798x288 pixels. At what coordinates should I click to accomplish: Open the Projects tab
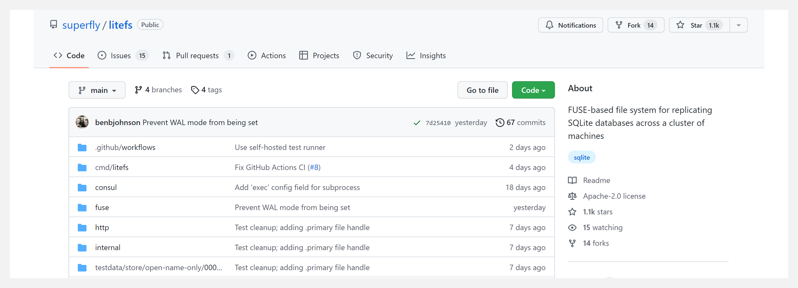[x=319, y=56]
